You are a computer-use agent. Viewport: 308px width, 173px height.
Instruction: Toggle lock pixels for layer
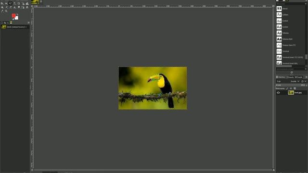coord(287,88)
